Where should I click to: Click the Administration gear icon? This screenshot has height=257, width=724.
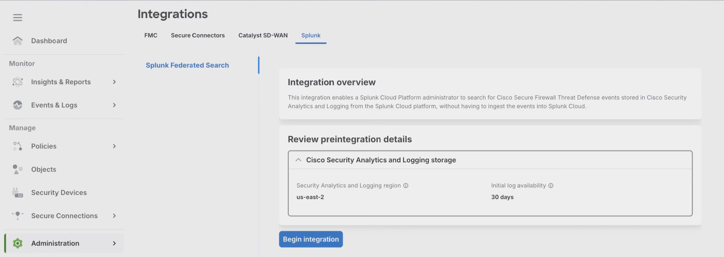click(18, 243)
